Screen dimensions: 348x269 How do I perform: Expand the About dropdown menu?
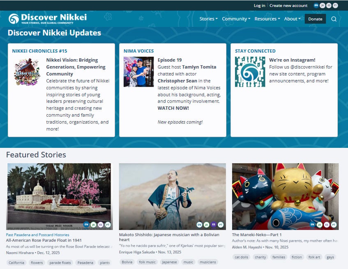[x=292, y=19]
